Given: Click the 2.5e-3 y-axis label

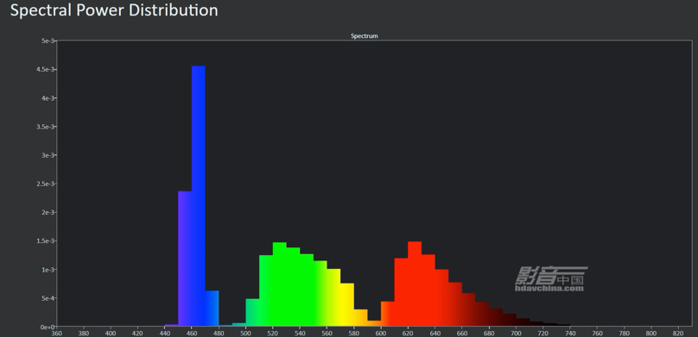Looking at the screenshot, I should [x=46, y=184].
